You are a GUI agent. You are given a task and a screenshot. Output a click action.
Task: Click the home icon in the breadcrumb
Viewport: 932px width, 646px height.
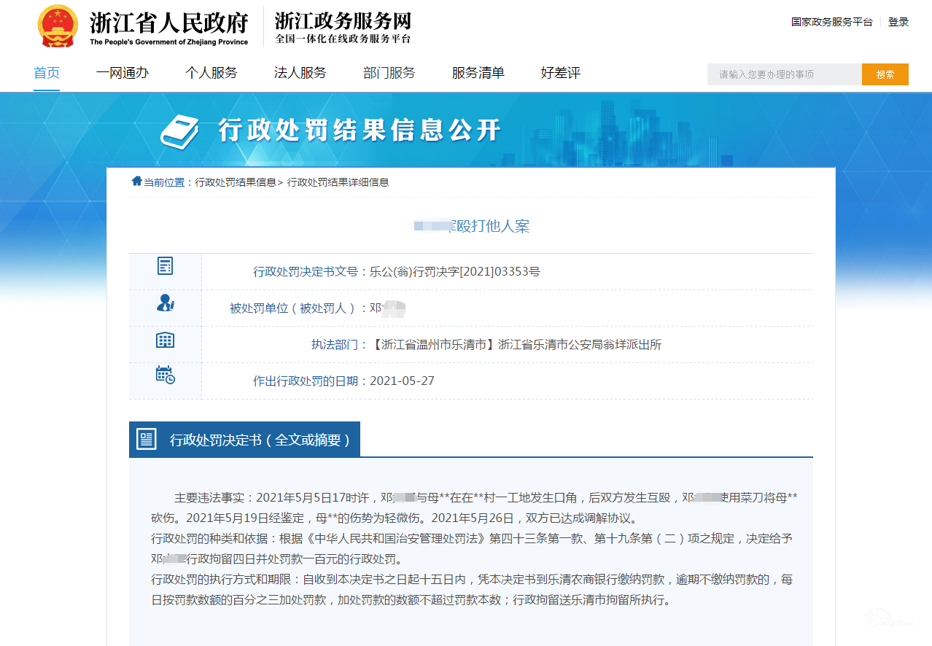tap(136, 182)
